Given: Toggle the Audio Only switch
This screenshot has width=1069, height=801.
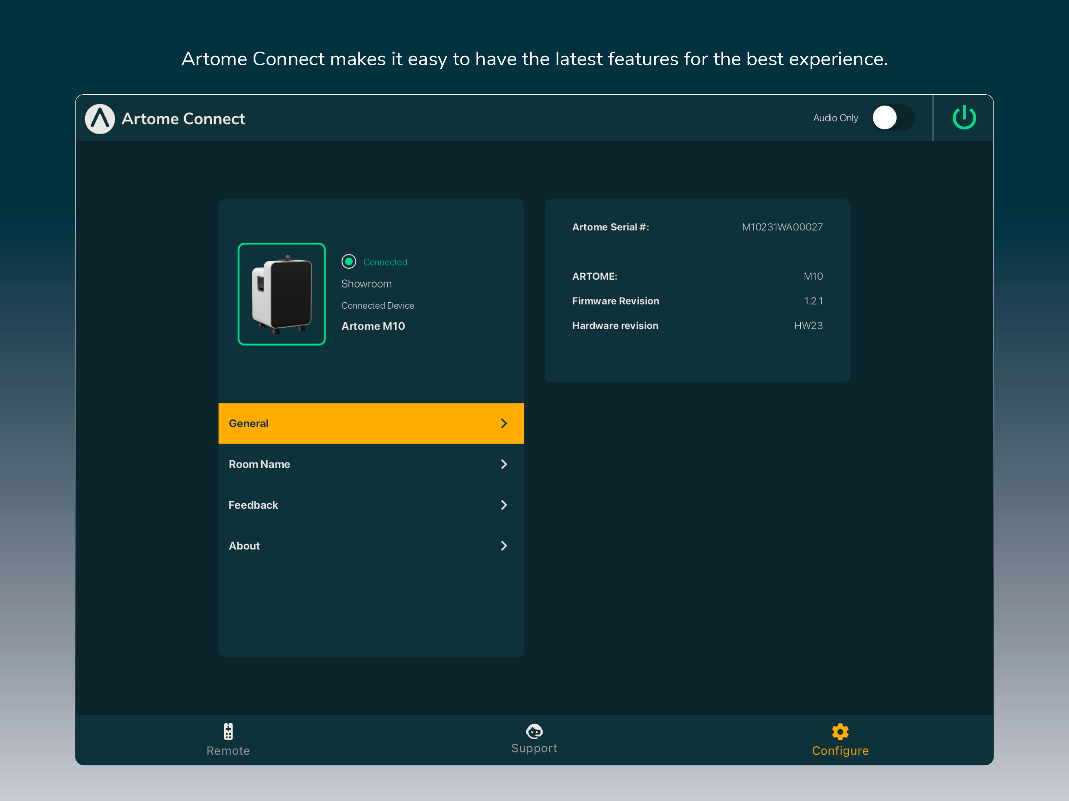Looking at the screenshot, I should pyautogui.click(x=893, y=118).
